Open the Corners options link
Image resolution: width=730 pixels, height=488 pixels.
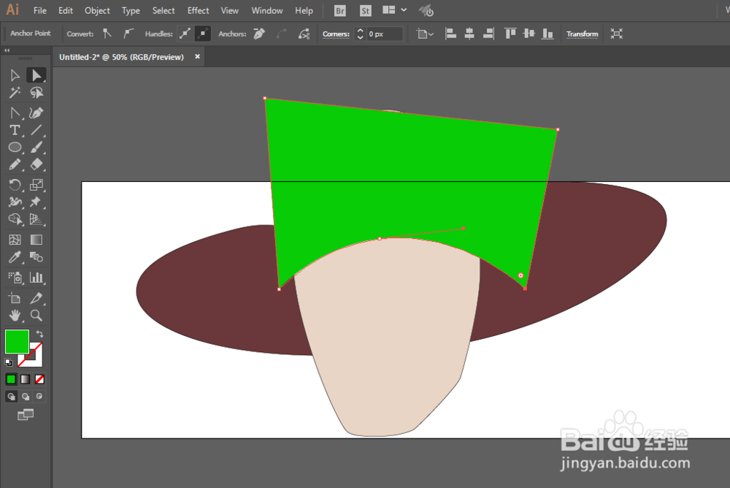click(x=336, y=34)
